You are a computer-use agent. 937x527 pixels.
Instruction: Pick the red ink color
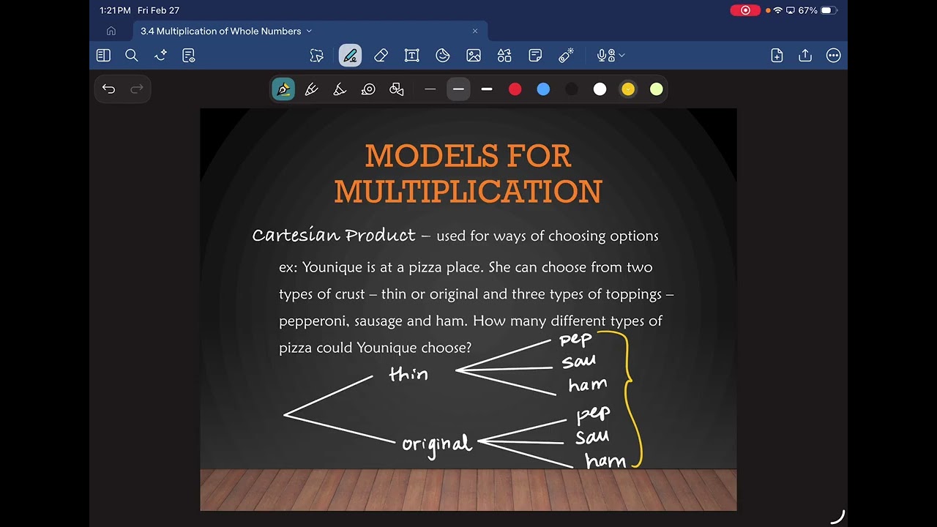[515, 89]
